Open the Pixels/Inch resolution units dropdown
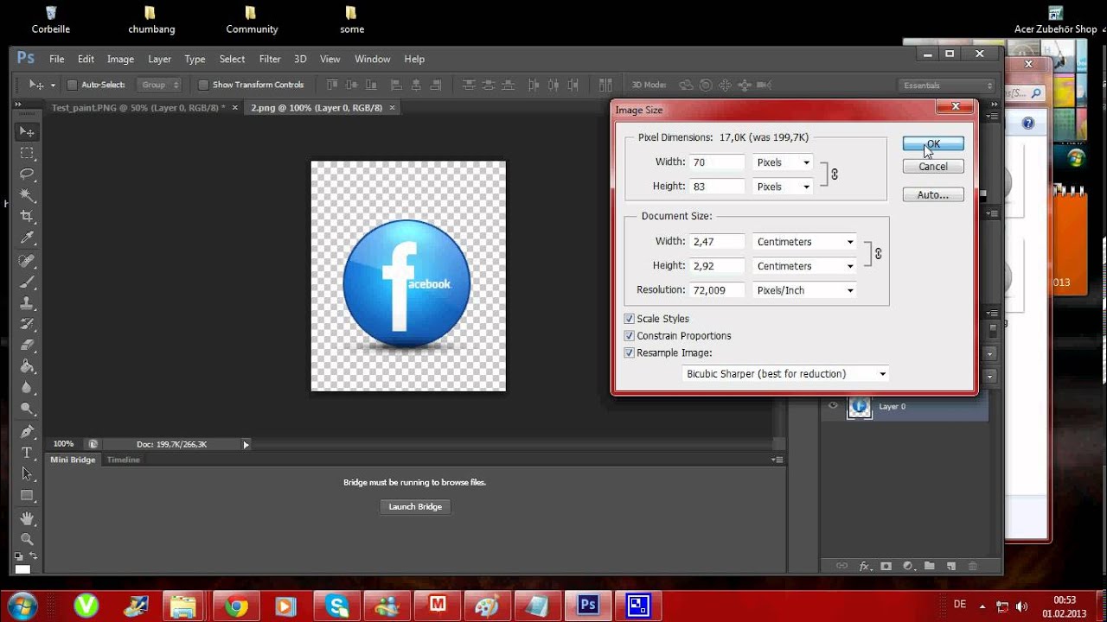The width and height of the screenshot is (1107, 622). coord(805,290)
